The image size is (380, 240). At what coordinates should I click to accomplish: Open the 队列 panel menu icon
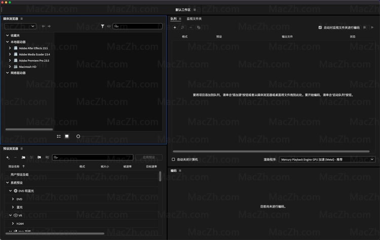tap(180, 19)
